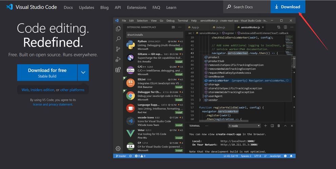Viewport: 336px width, 169px height.
Task: Open the 1: node terminal dropdown
Action: (244, 126)
